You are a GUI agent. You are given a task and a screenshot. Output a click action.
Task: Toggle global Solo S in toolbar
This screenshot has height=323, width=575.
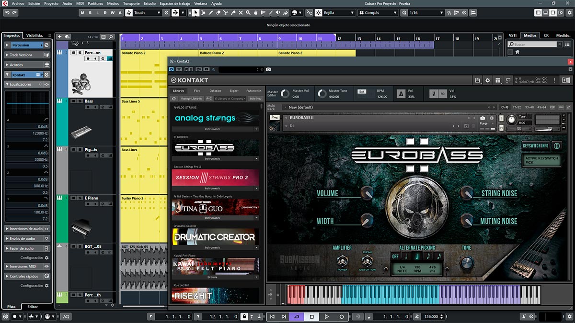pos(91,13)
